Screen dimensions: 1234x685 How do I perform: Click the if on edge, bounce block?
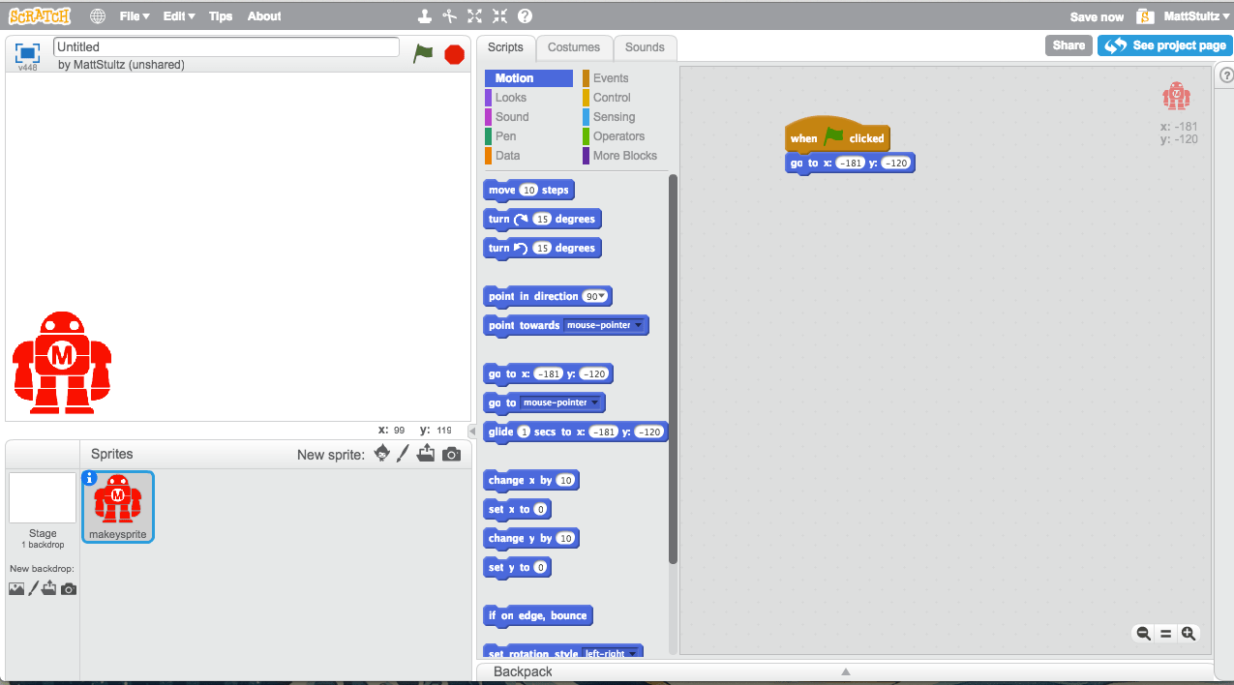point(538,615)
